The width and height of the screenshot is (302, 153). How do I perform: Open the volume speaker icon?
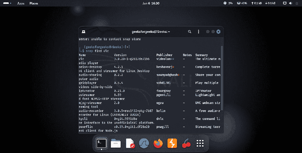coord(291,3)
